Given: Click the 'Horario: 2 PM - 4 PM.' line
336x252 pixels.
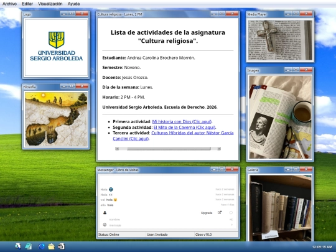Looking at the screenshot, I should [x=124, y=97].
